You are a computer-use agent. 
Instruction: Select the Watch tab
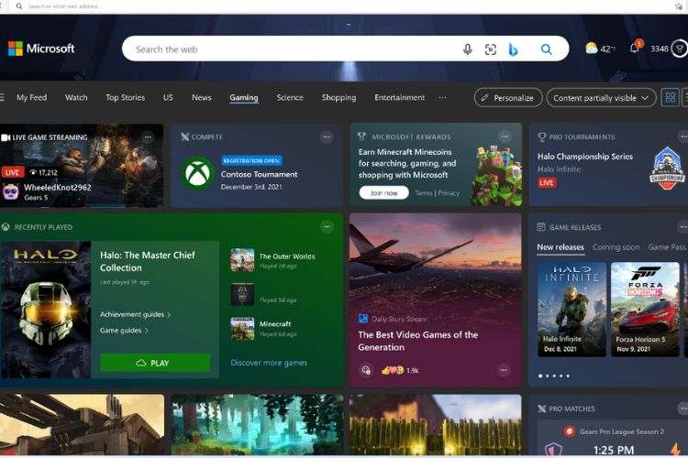coord(76,97)
